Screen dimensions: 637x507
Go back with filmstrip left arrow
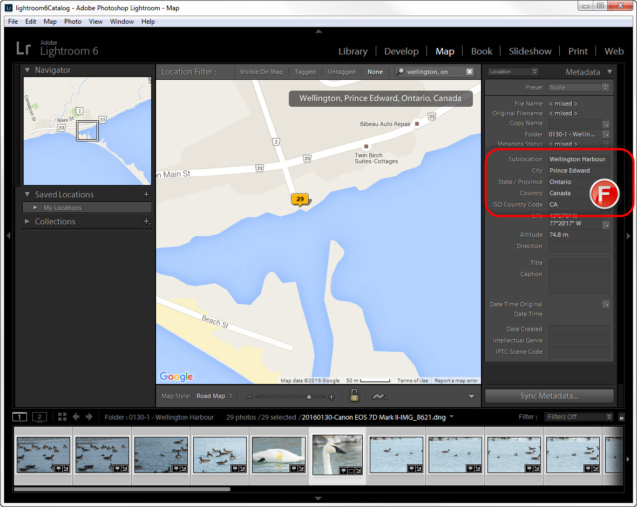(76, 417)
